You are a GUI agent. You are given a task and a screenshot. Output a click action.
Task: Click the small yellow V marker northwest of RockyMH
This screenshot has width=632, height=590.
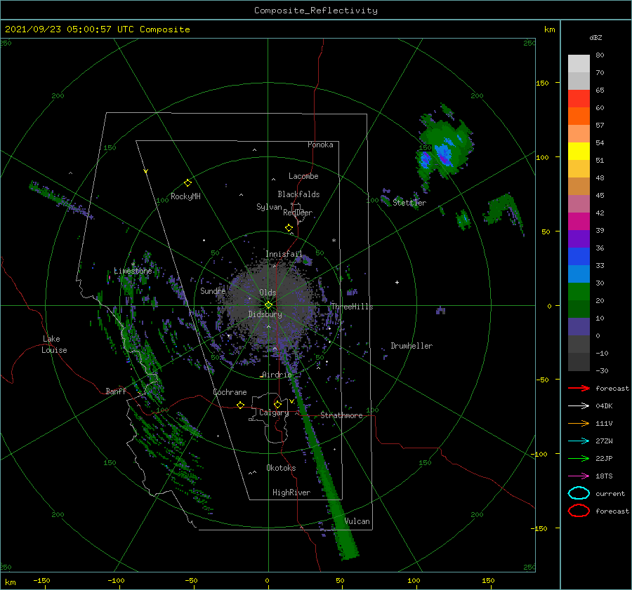pyautogui.click(x=145, y=171)
